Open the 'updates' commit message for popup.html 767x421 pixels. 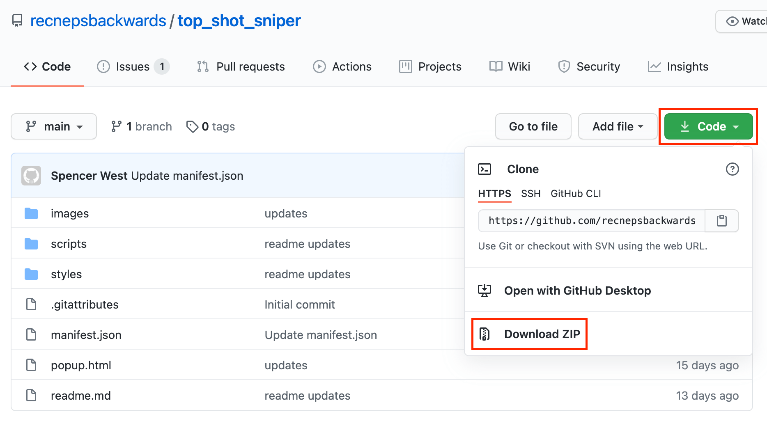tap(286, 365)
